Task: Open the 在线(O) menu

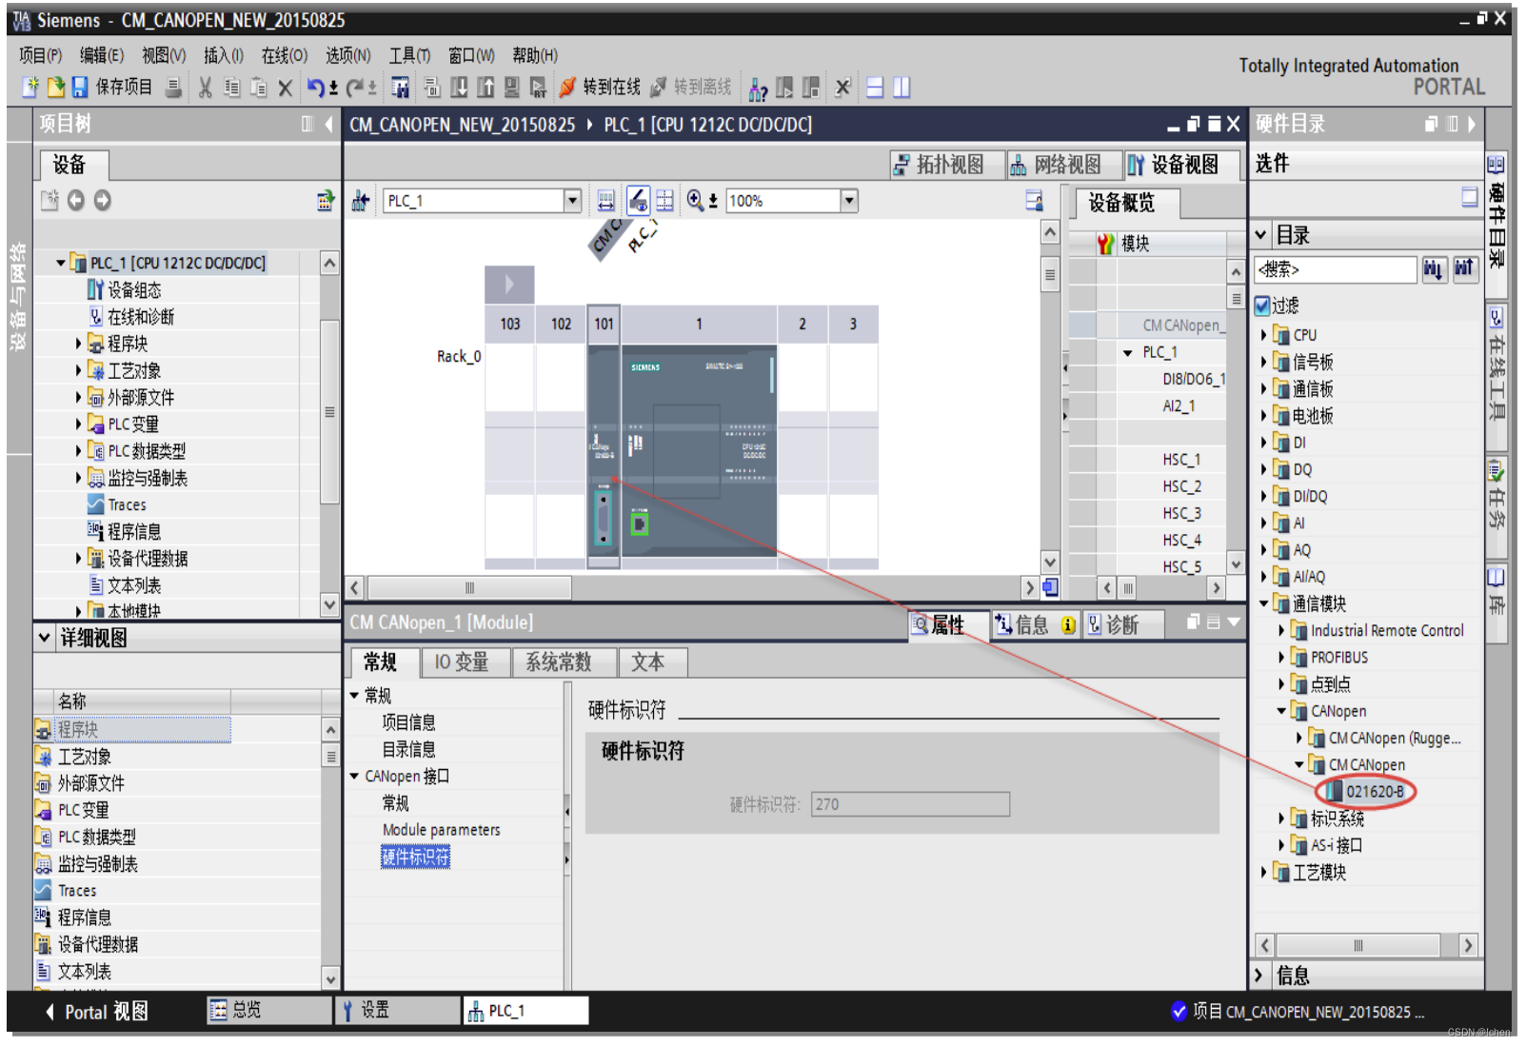Action: (x=285, y=55)
